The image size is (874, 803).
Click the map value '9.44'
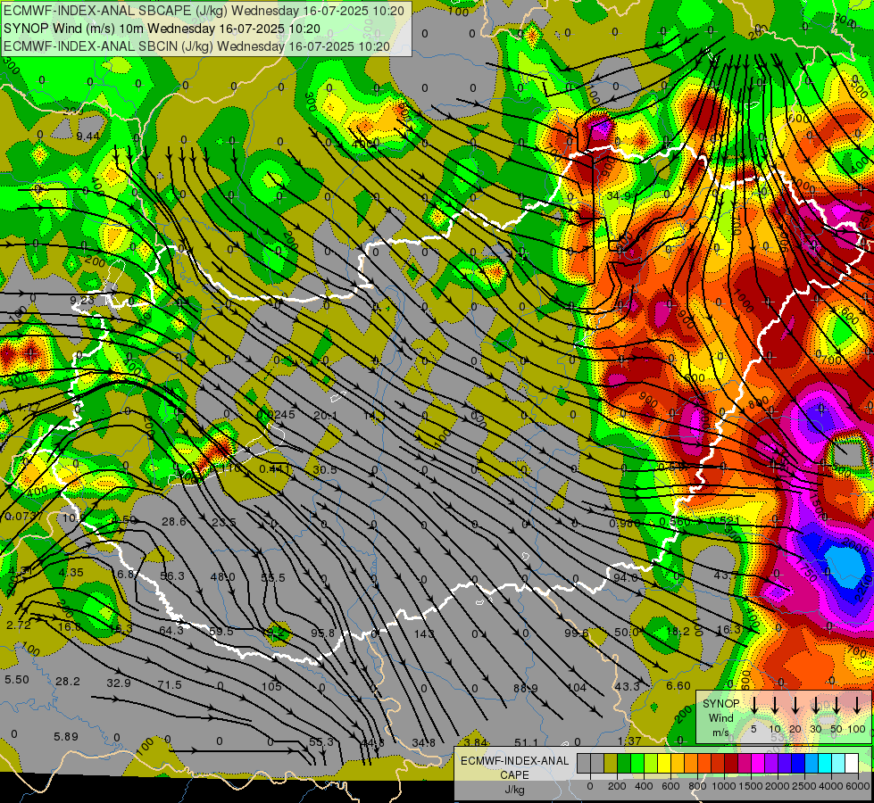tap(88, 136)
